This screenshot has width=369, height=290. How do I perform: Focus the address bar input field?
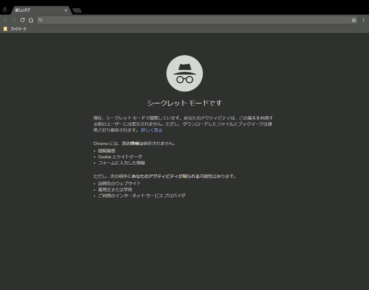coord(196,20)
